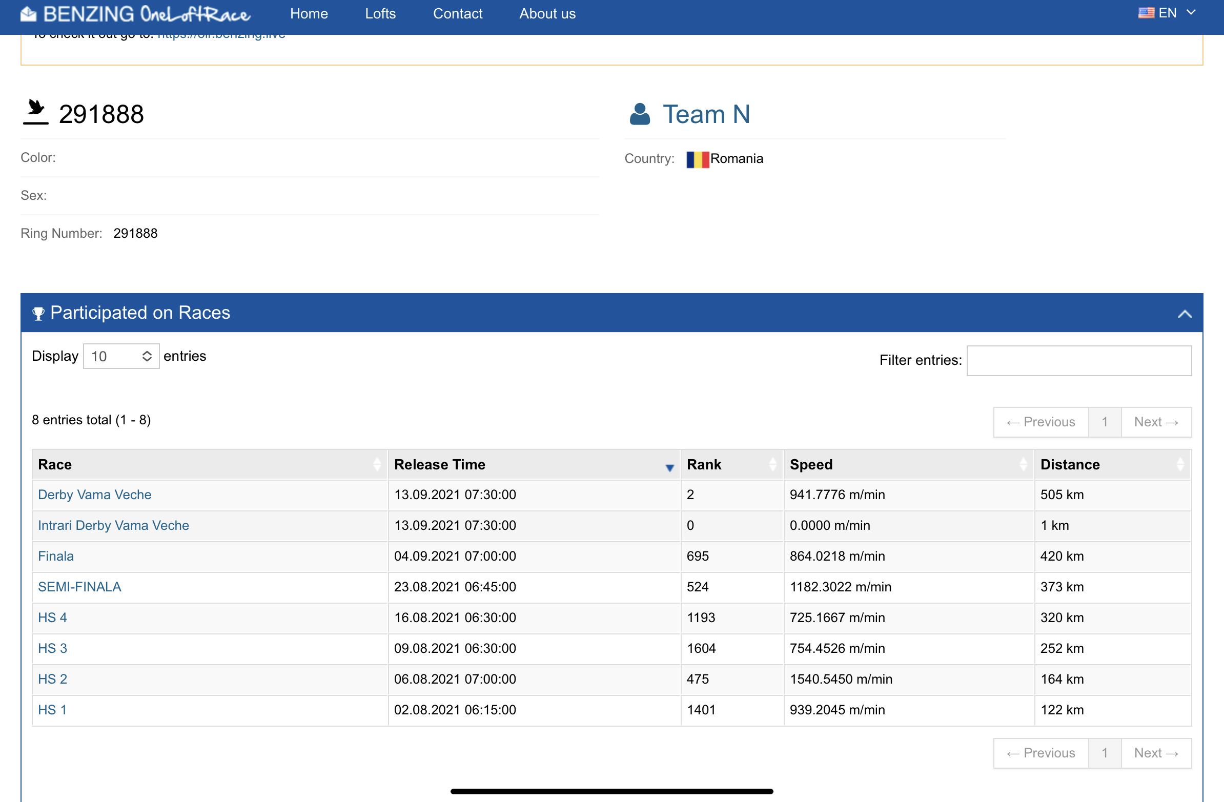1224x802 pixels.
Task: Open the Team N profile link
Action: click(x=706, y=114)
